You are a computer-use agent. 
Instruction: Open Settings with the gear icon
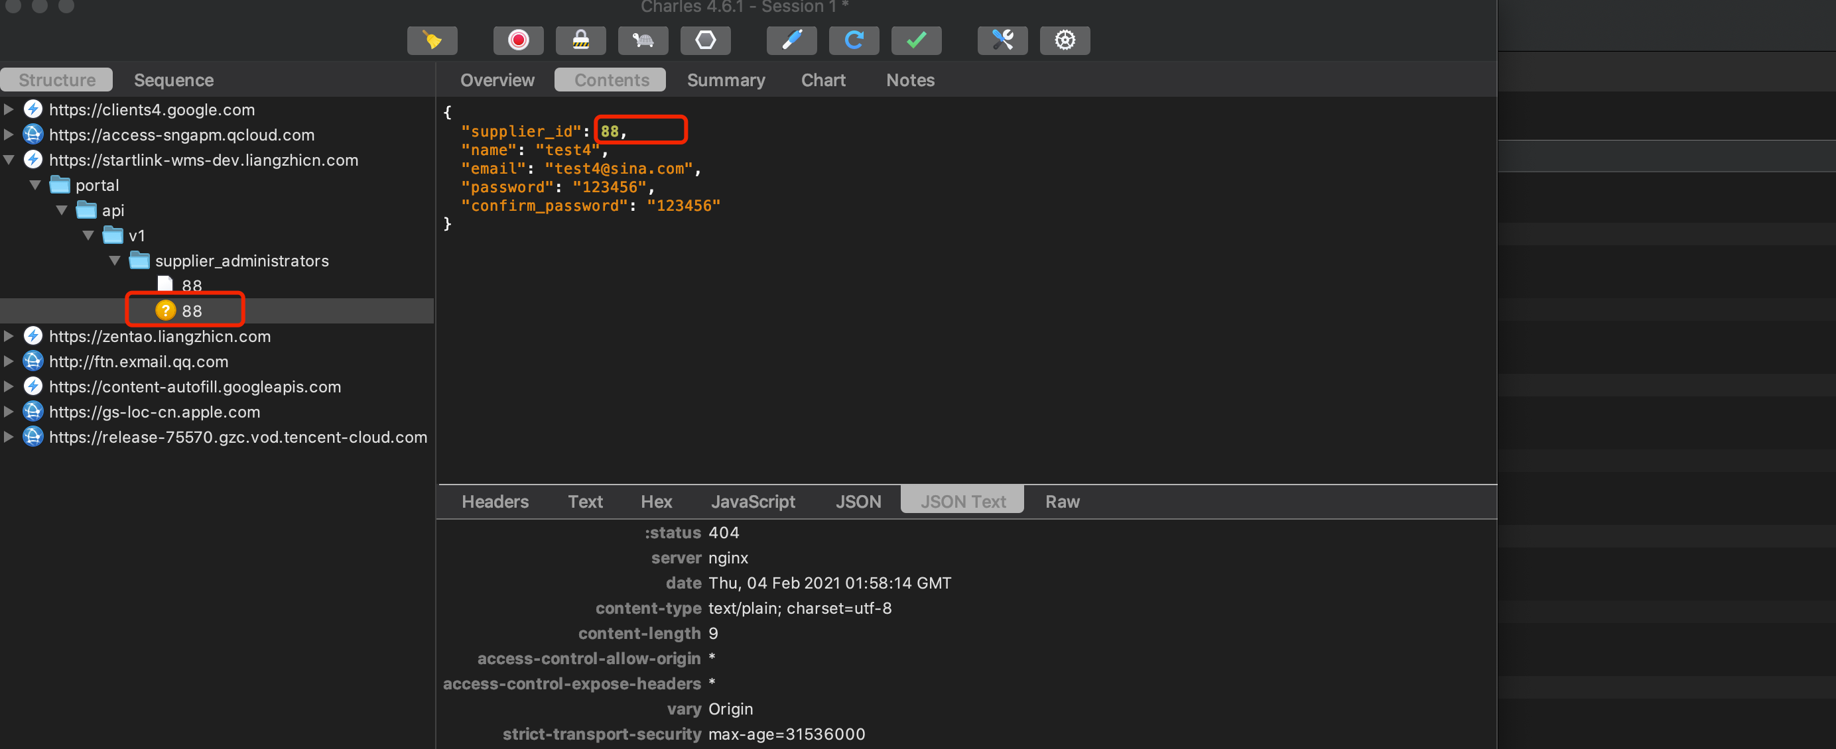[x=1065, y=40]
